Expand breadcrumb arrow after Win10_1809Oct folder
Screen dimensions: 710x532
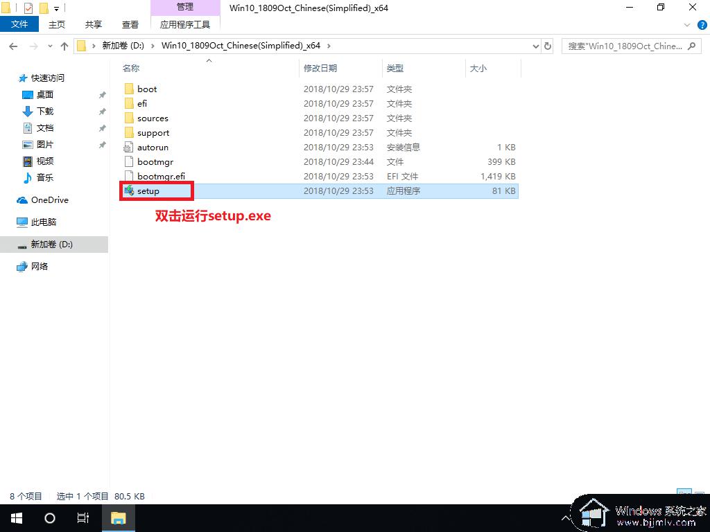click(328, 46)
